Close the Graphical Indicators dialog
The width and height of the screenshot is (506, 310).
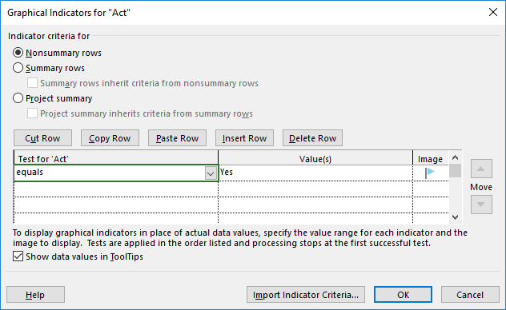point(492,12)
